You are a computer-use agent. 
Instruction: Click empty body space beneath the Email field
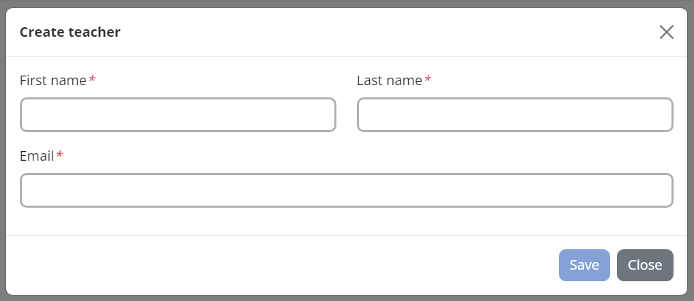[x=347, y=221]
